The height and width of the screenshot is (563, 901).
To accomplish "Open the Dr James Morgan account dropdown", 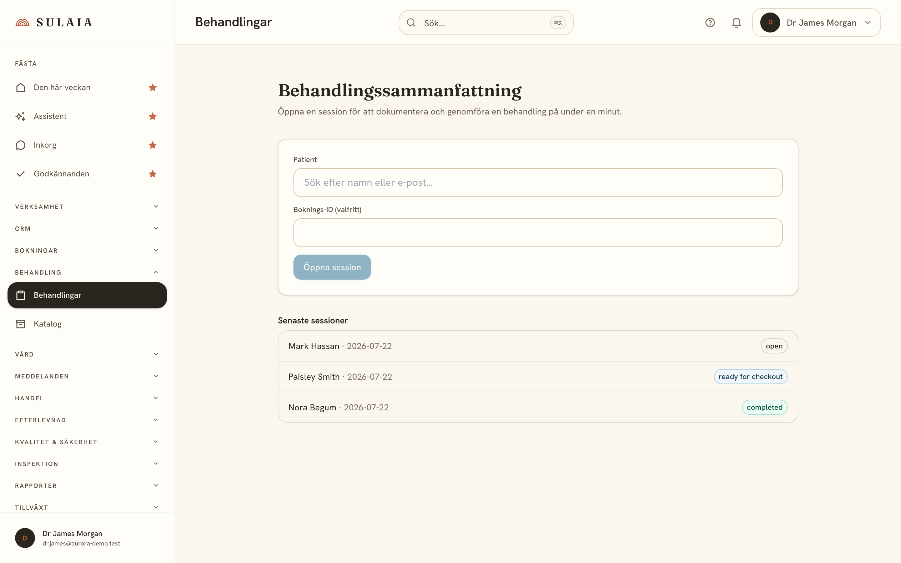I will pyautogui.click(x=816, y=23).
